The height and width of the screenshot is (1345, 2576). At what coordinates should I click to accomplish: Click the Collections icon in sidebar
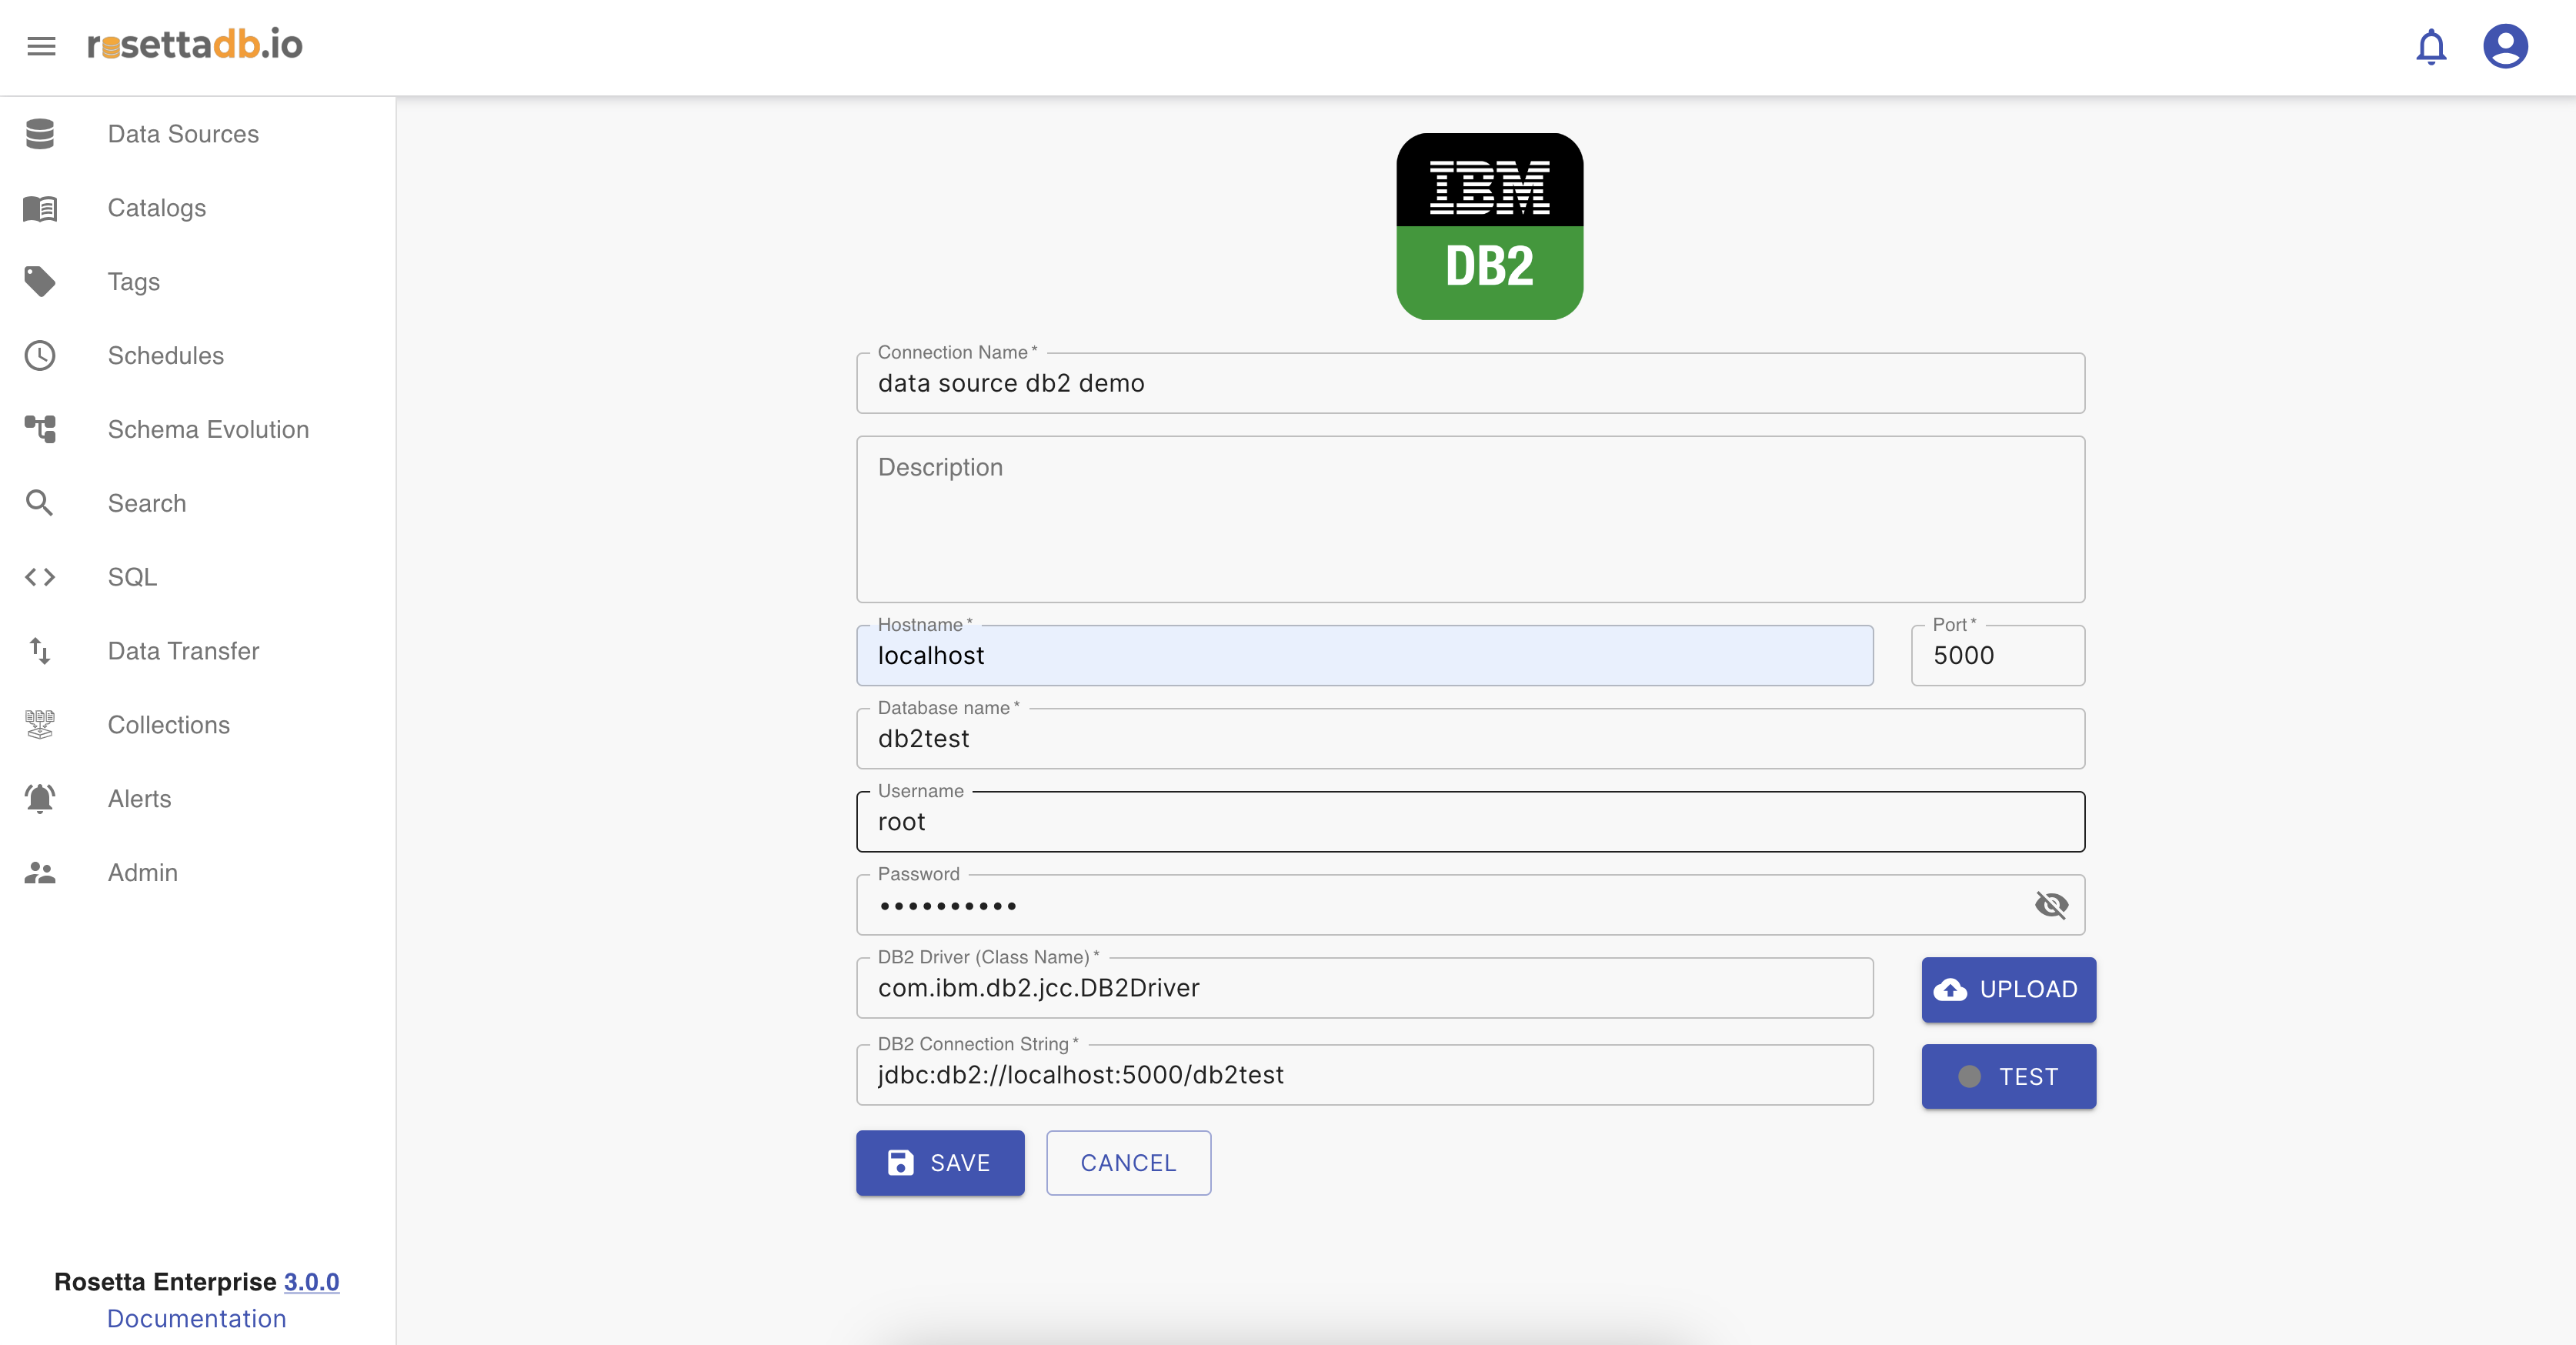coord(40,725)
